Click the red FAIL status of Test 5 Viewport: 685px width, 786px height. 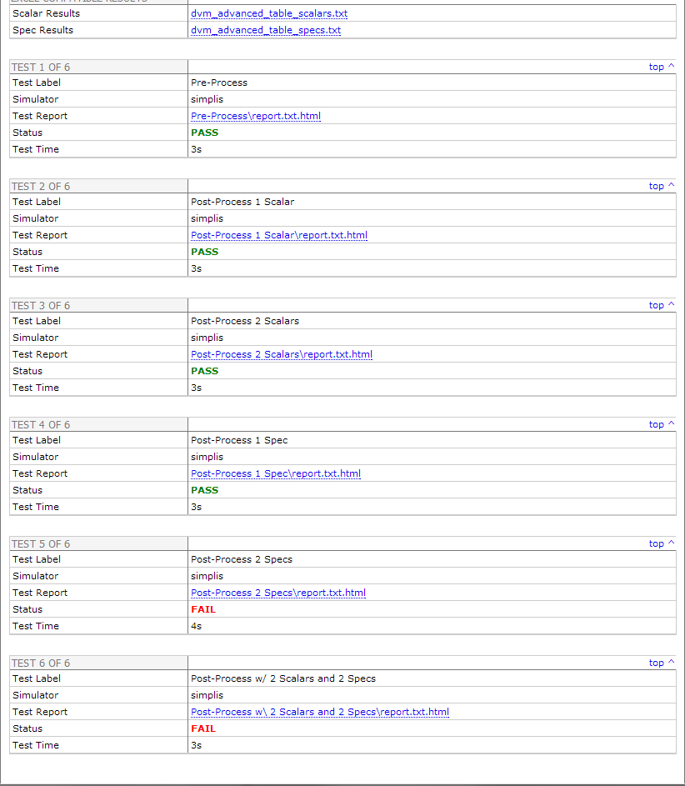[202, 609]
